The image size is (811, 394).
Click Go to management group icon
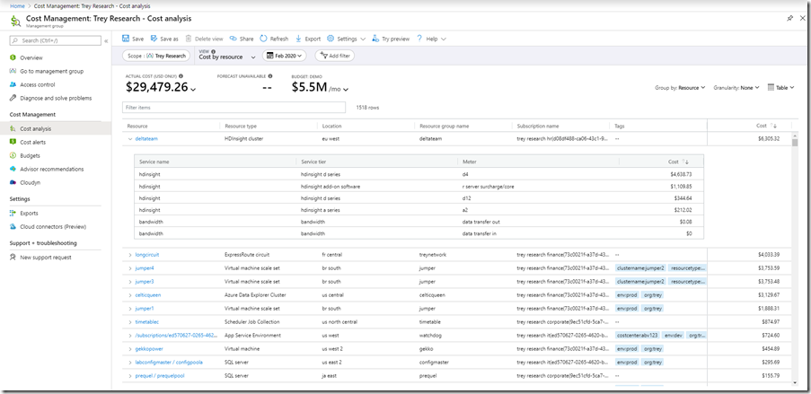point(13,72)
